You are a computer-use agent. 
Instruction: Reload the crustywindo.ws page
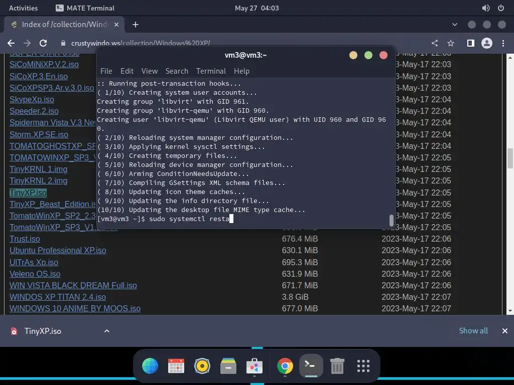43,43
